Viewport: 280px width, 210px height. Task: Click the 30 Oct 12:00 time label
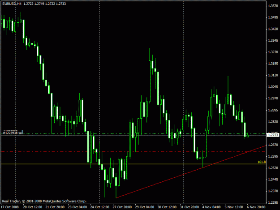coord(167,207)
